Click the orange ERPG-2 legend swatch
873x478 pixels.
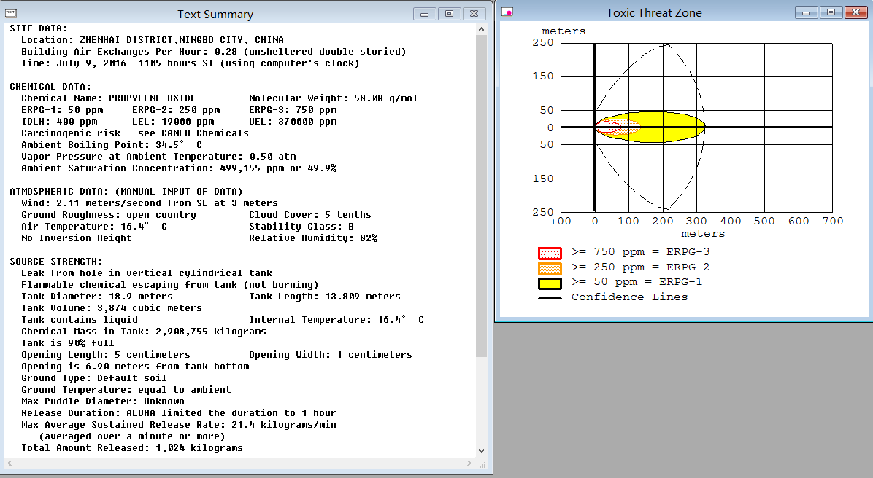pyautogui.click(x=550, y=268)
